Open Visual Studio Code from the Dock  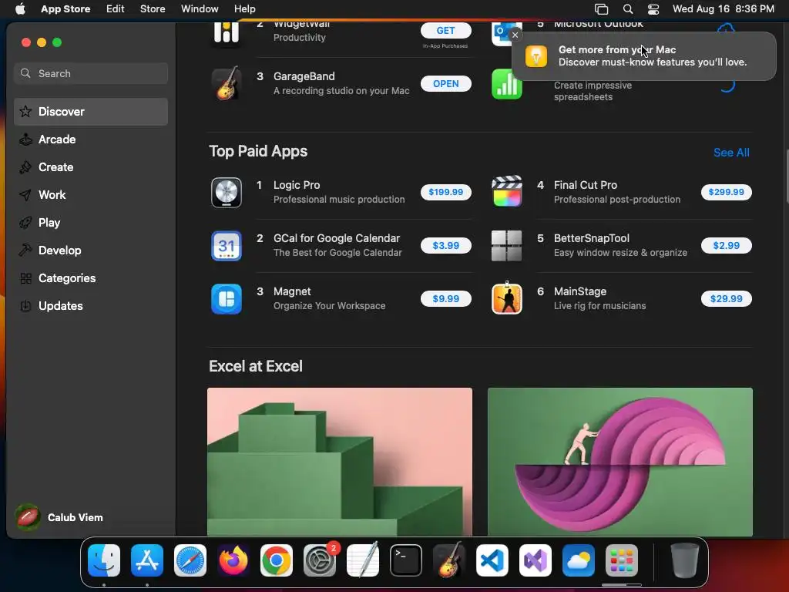[x=492, y=560]
